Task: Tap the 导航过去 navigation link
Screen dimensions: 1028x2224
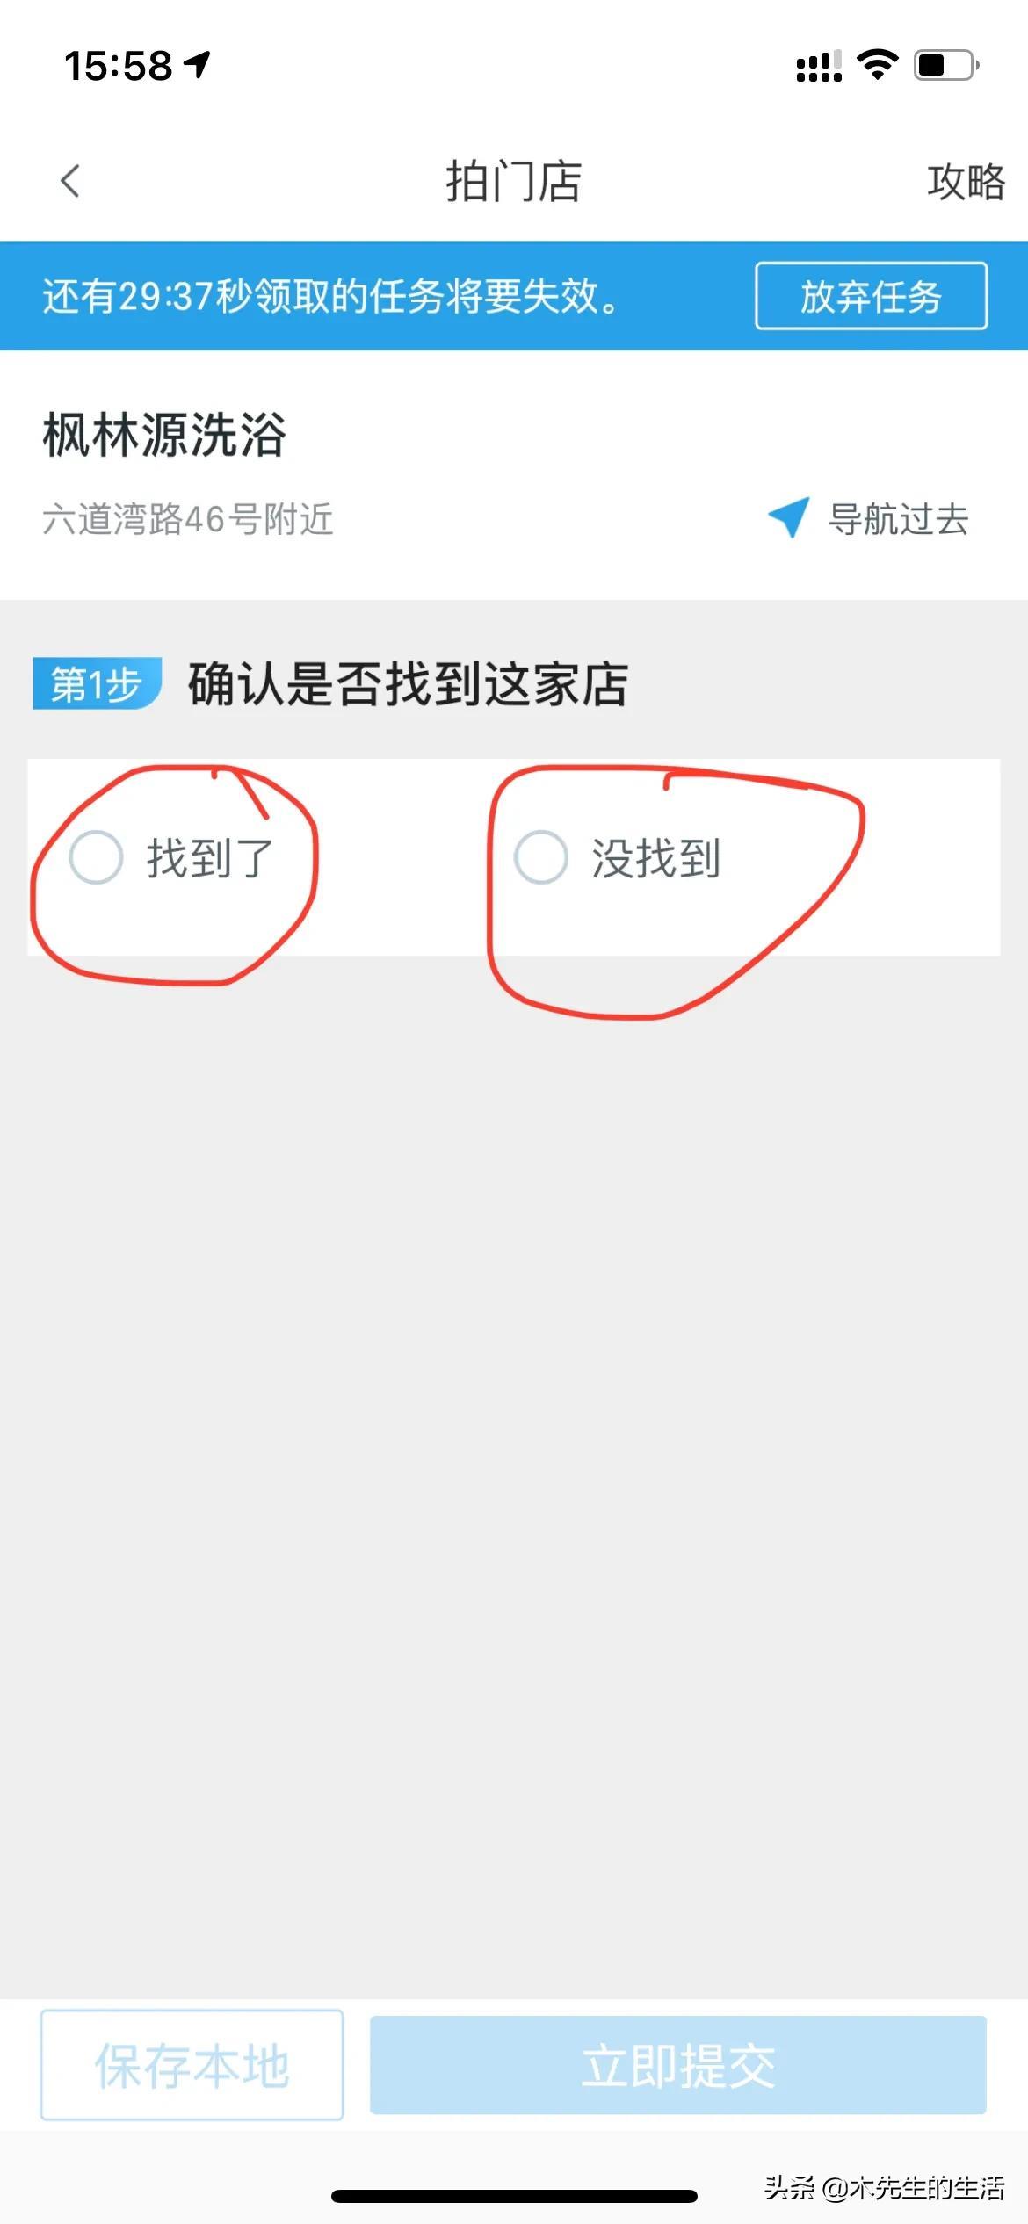Action: 898,518
